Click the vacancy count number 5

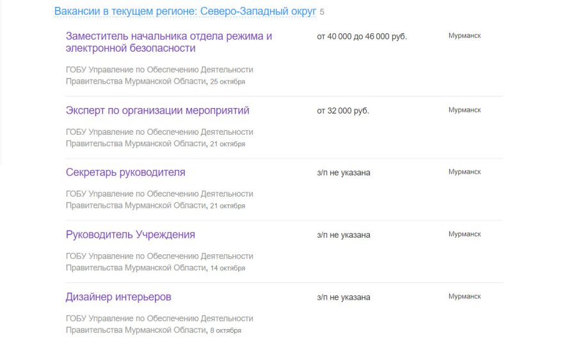(x=322, y=13)
